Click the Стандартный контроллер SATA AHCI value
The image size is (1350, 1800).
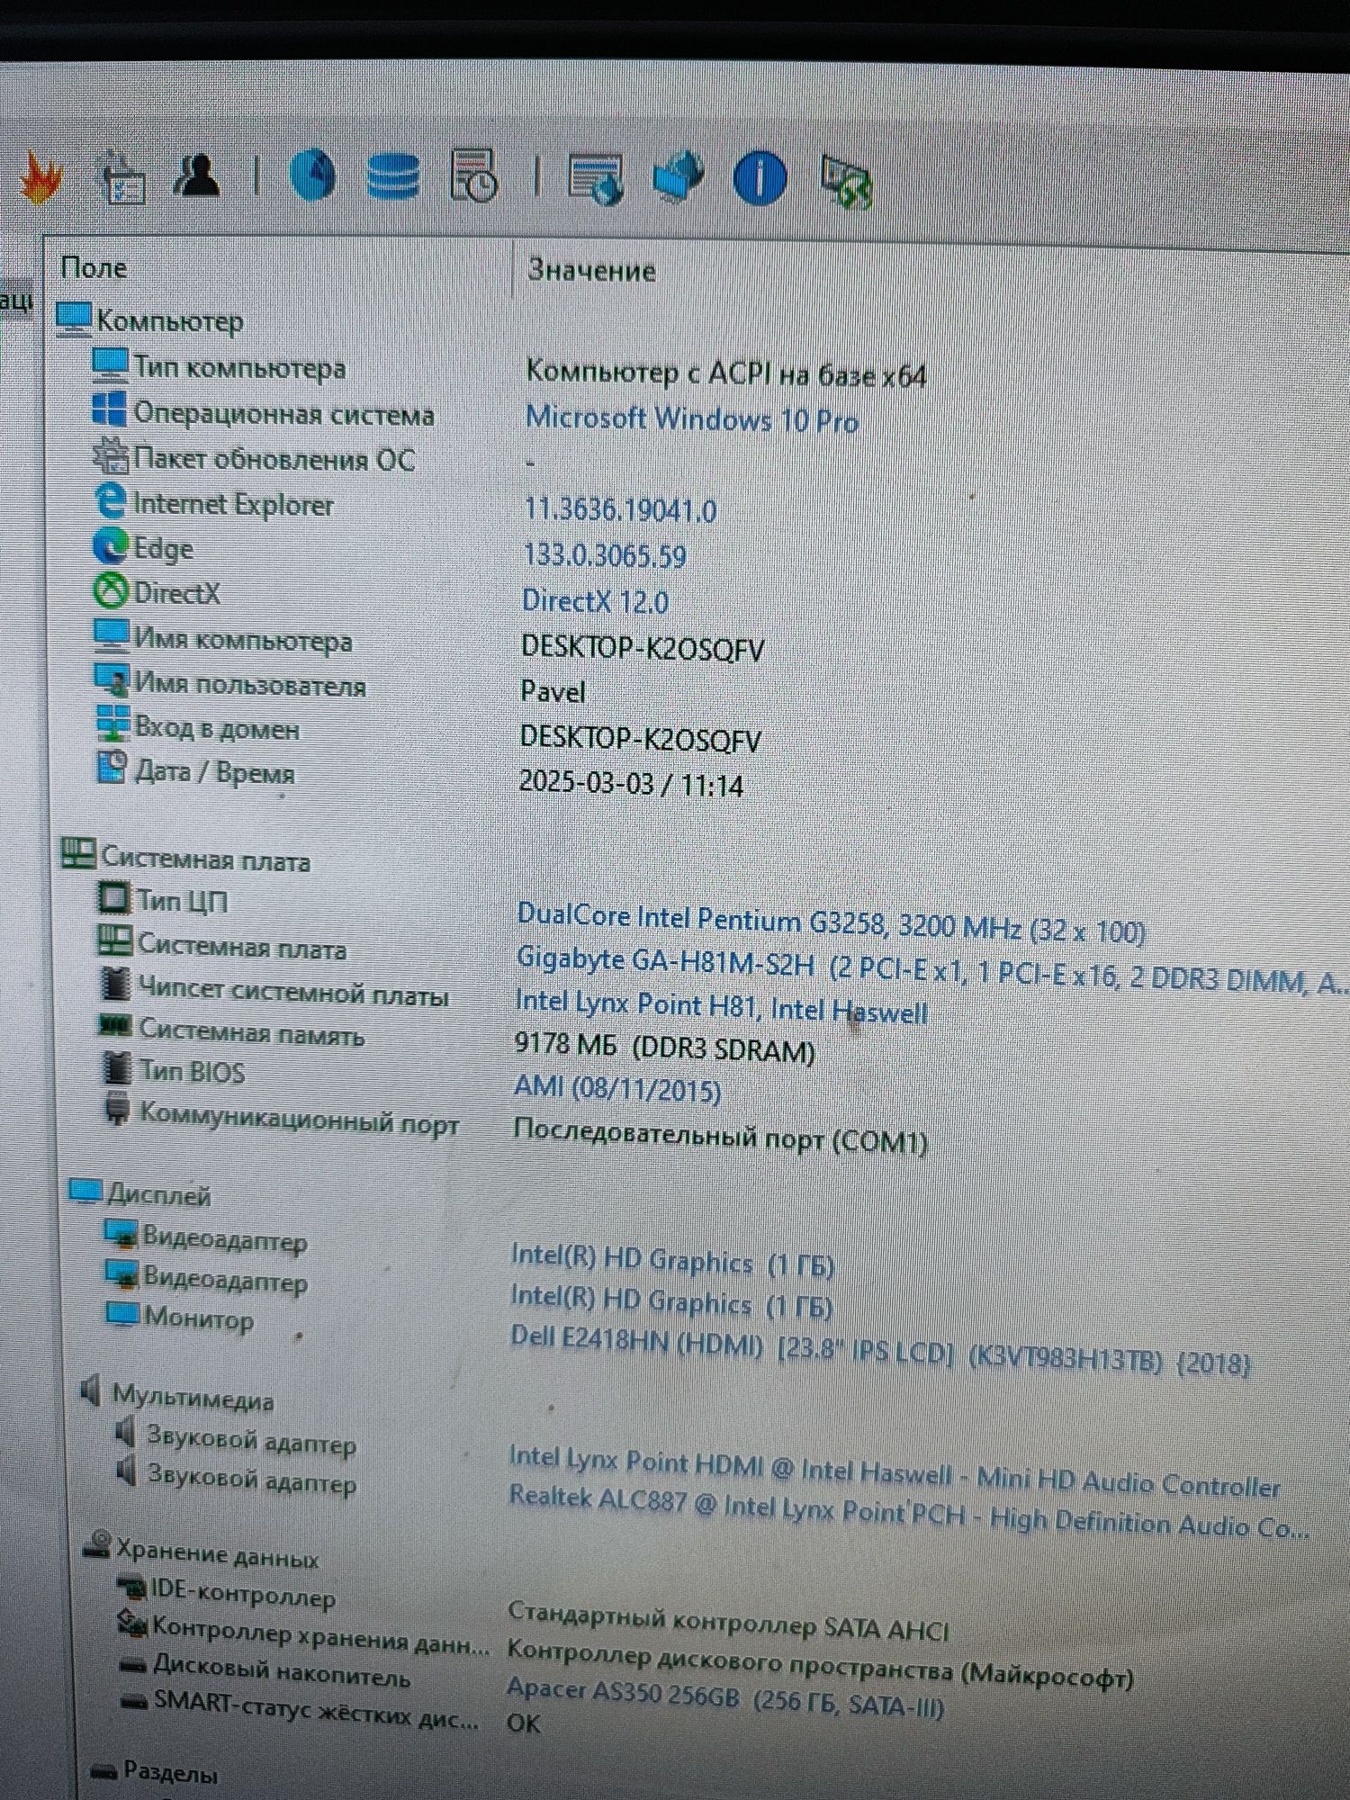tap(729, 1623)
